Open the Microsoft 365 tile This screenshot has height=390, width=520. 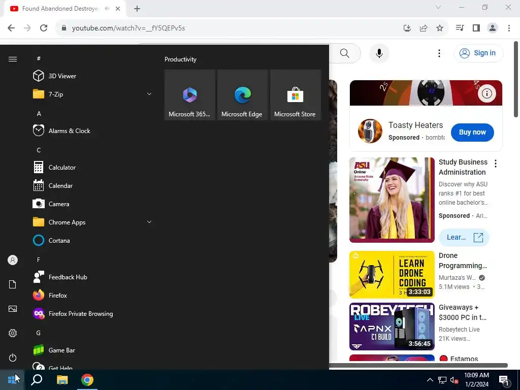pos(190,95)
